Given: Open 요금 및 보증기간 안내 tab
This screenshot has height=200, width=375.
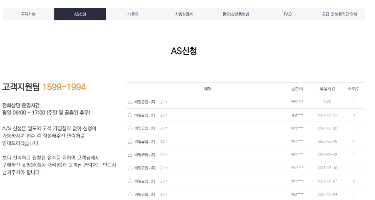Looking at the screenshot, I should tap(339, 14).
